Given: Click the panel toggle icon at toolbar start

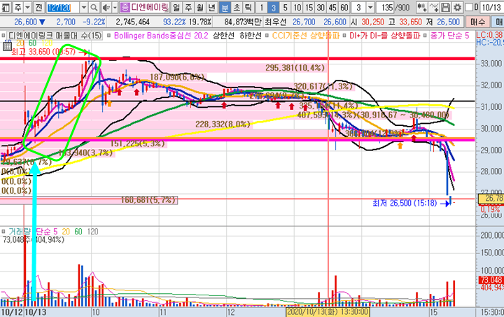Looking at the screenshot, I should 6,7.
